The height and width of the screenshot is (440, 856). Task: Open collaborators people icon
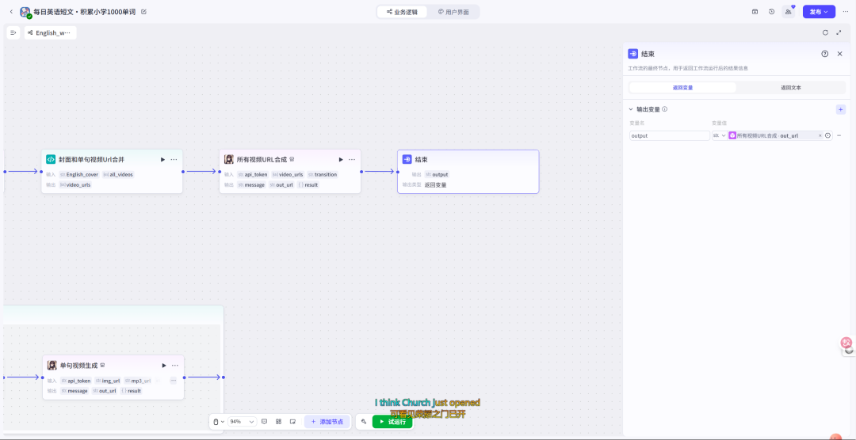pos(789,11)
